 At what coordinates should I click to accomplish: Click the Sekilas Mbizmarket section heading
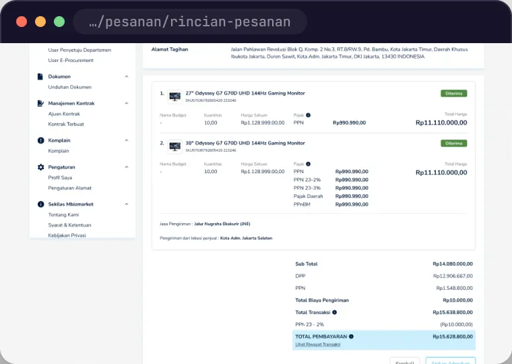[x=71, y=204]
